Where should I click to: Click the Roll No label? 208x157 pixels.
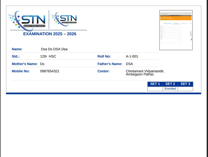(104, 56)
